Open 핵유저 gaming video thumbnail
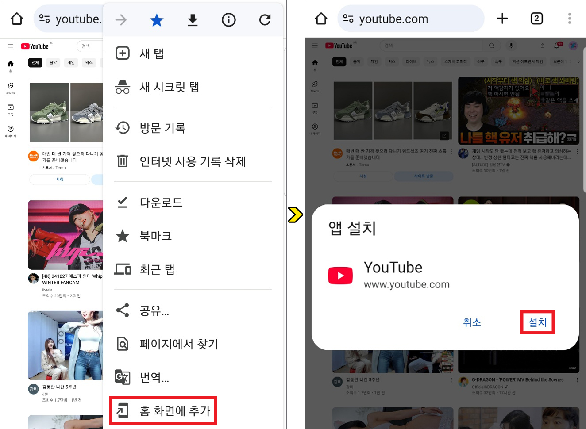This screenshot has height=429, width=586. [518, 111]
